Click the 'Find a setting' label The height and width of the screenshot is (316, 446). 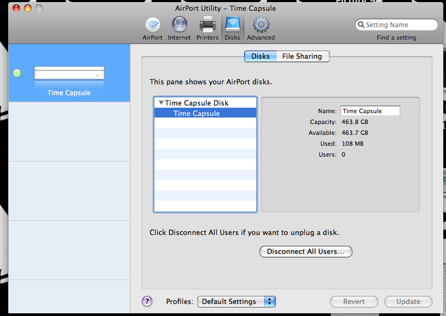point(397,38)
